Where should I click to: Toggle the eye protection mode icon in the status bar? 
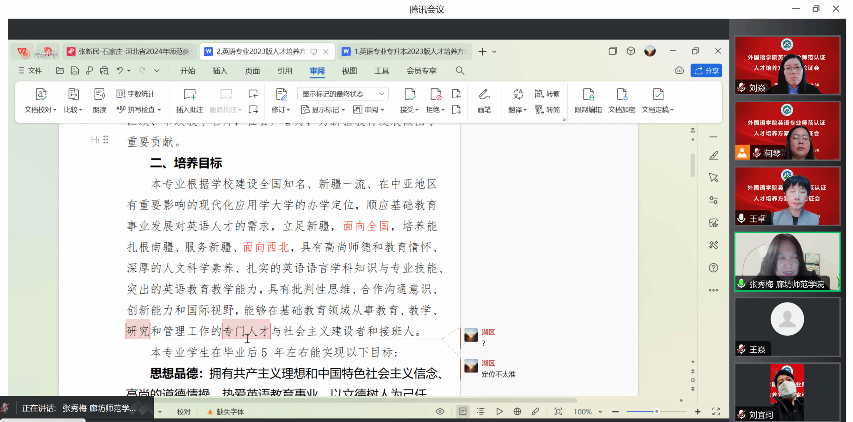point(440,412)
